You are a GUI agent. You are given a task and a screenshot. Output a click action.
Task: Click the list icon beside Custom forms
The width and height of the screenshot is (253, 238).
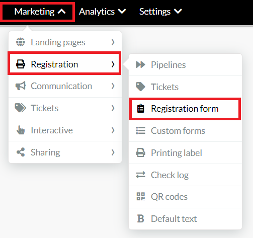[140, 130]
